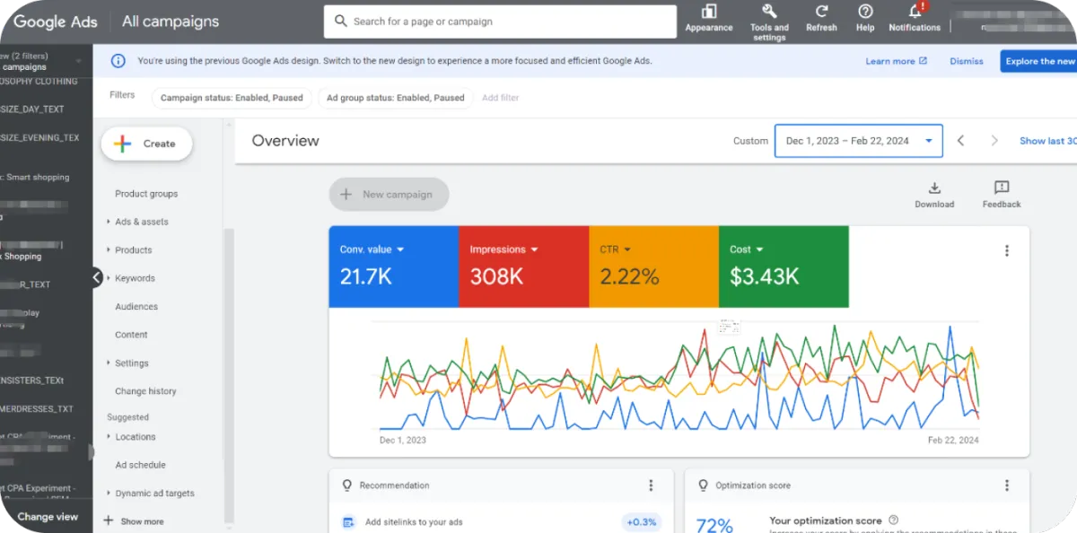Download the overview report

pyautogui.click(x=934, y=188)
